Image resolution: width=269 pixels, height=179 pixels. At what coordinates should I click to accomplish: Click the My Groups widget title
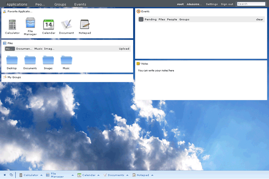14,77
